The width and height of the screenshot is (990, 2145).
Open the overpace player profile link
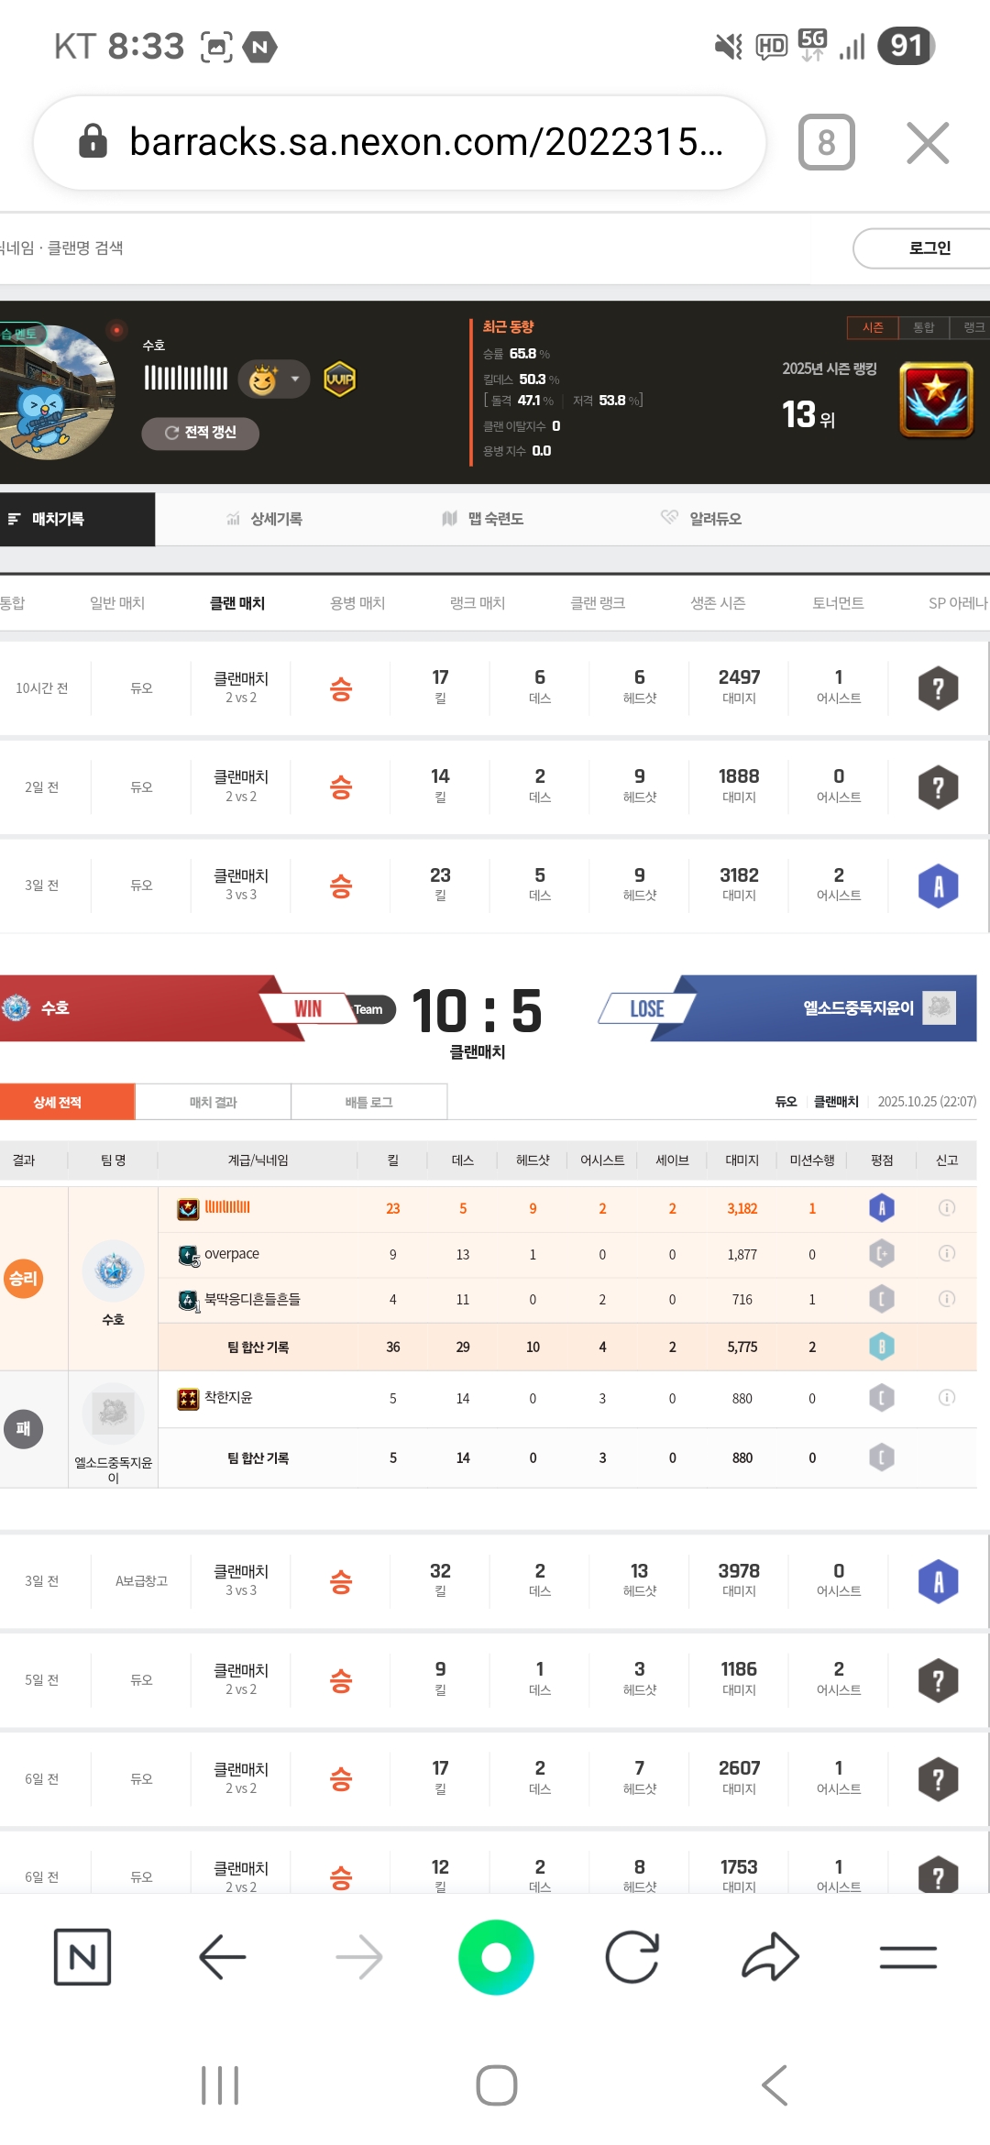231,1254
